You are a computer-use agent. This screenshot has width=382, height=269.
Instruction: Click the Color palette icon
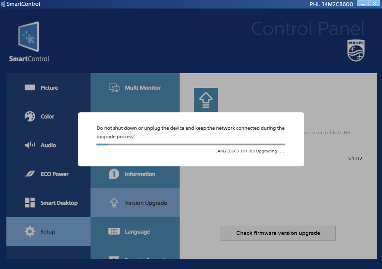point(30,117)
